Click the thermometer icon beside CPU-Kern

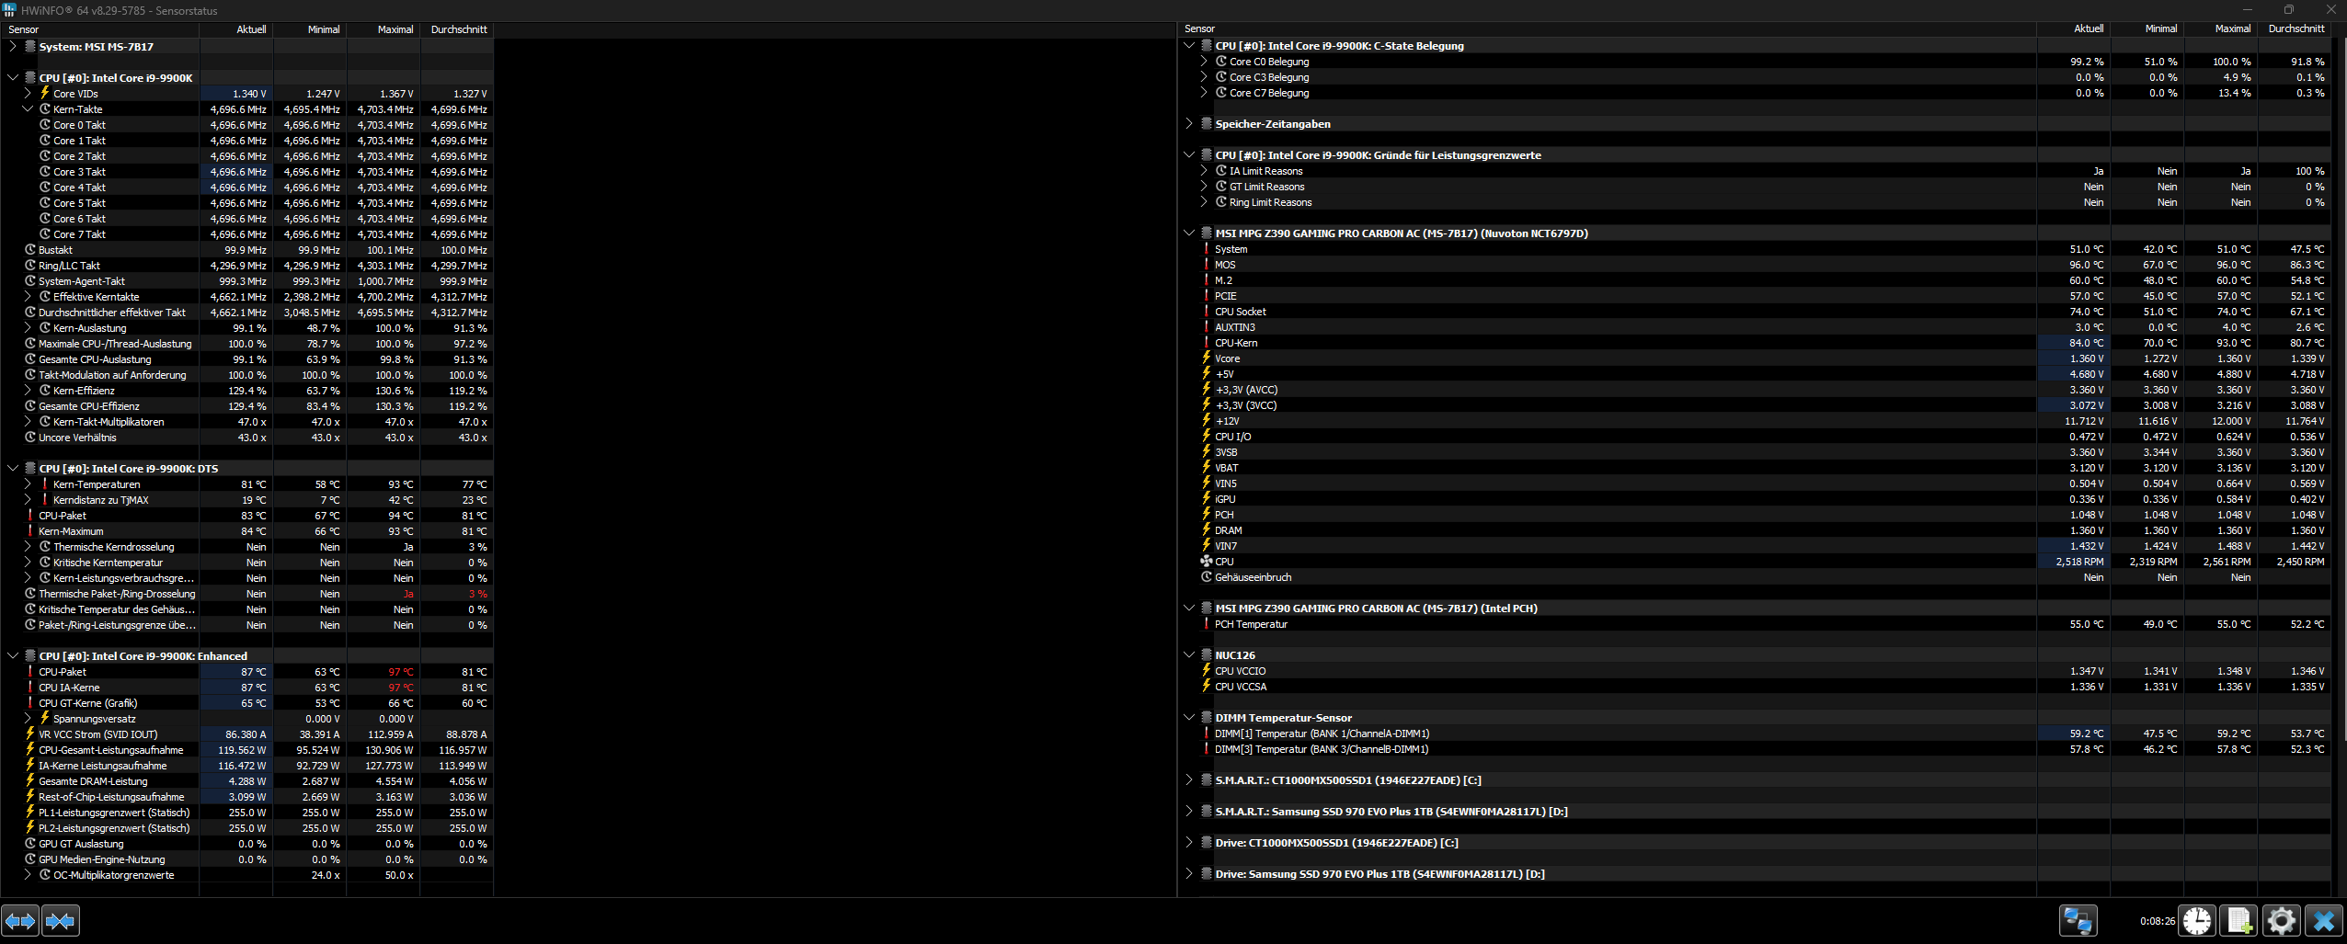(1207, 342)
